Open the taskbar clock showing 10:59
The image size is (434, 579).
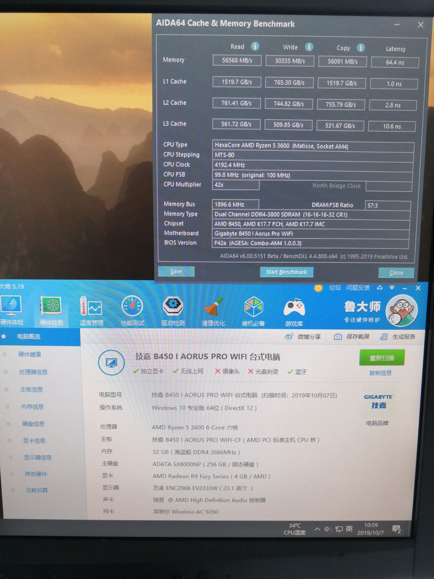[370, 529]
